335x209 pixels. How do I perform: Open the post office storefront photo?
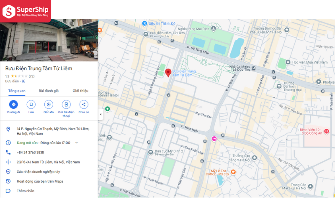point(49,40)
